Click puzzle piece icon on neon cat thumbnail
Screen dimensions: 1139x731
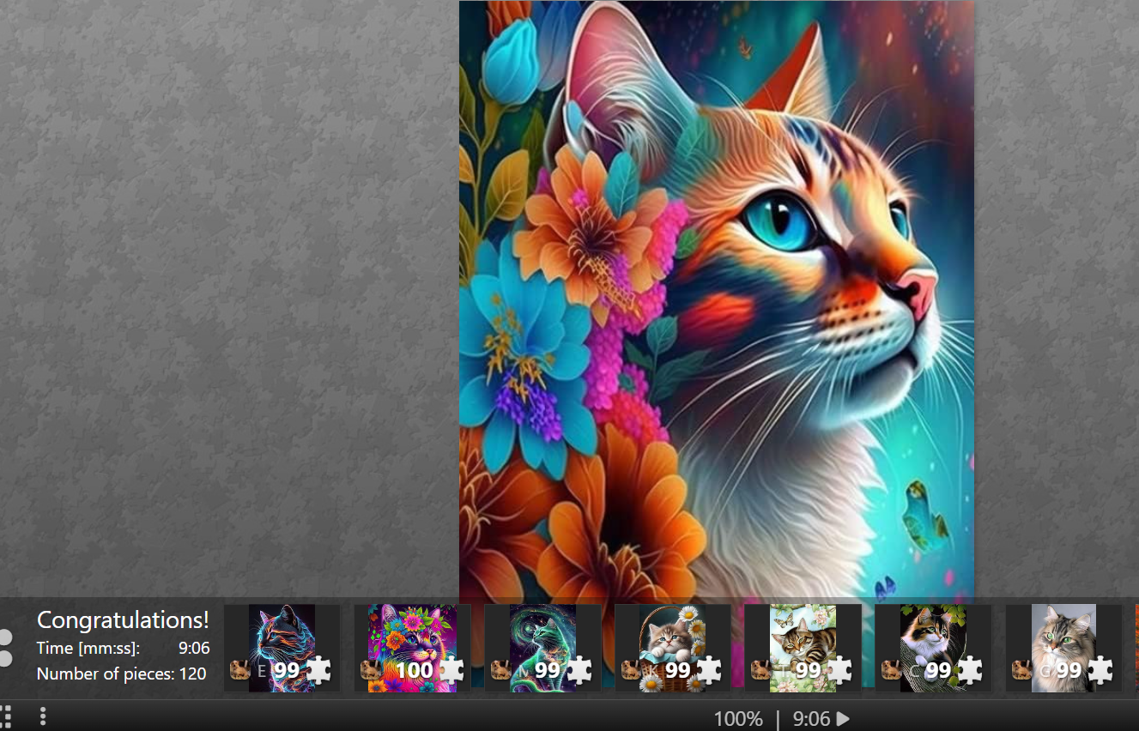318,670
